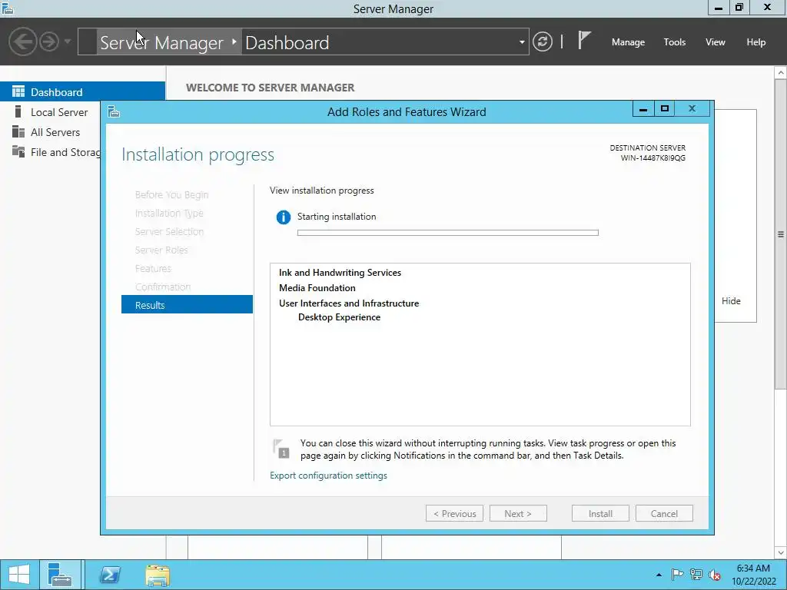Select All Servers in the left pane
This screenshot has height=590, width=787.
coord(55,132)
